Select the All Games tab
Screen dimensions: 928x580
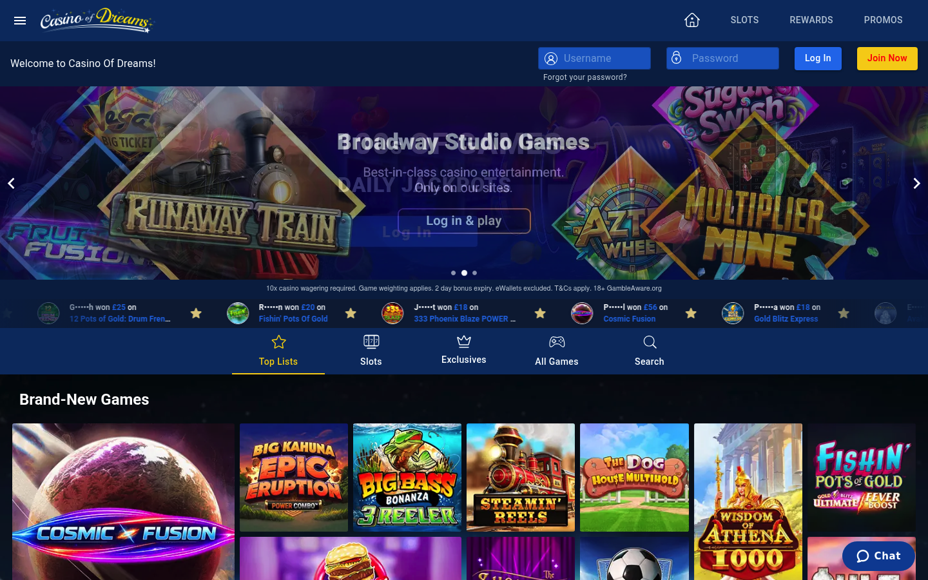tap(557, 351)
